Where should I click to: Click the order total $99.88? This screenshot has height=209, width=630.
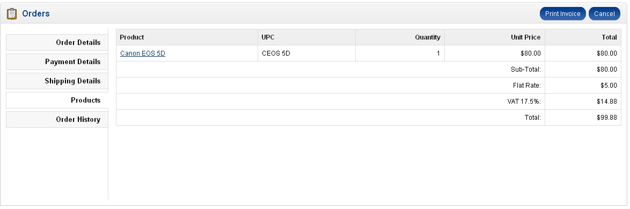coord(607,117)
